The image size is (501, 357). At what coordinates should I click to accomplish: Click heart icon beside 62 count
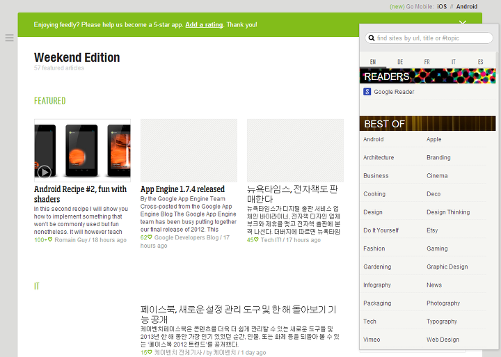150,237
